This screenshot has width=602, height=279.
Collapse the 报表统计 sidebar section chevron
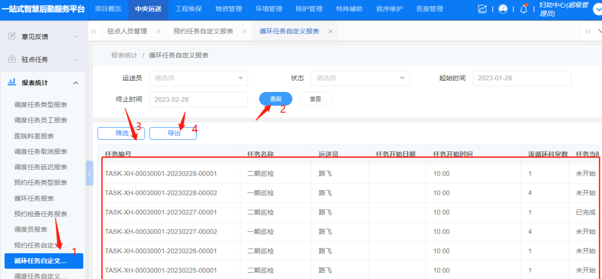tap(75, 83)
